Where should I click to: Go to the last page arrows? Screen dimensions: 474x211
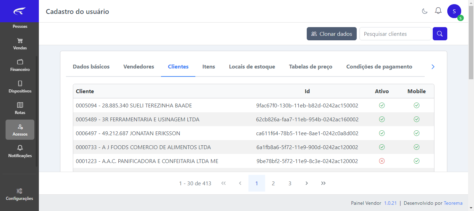coord(323,183)
